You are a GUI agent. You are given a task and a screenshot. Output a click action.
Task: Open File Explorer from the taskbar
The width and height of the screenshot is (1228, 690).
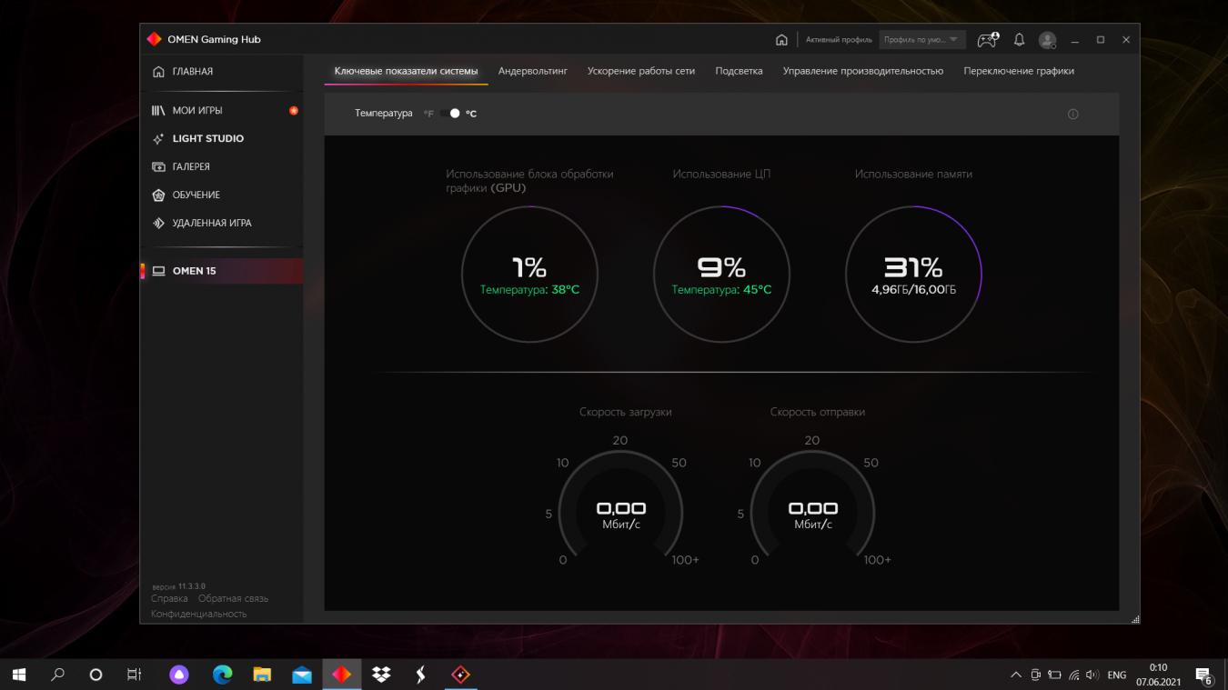[262, 675]
